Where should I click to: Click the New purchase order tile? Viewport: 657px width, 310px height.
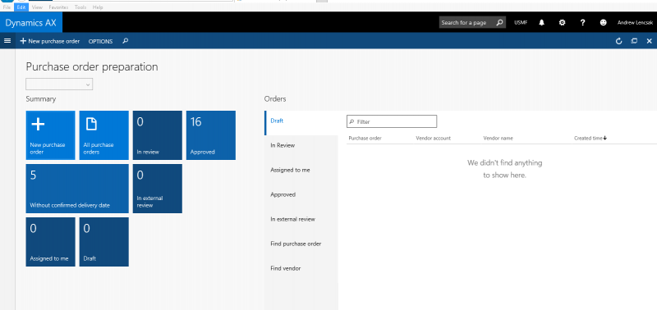click(x=50, y=135)
